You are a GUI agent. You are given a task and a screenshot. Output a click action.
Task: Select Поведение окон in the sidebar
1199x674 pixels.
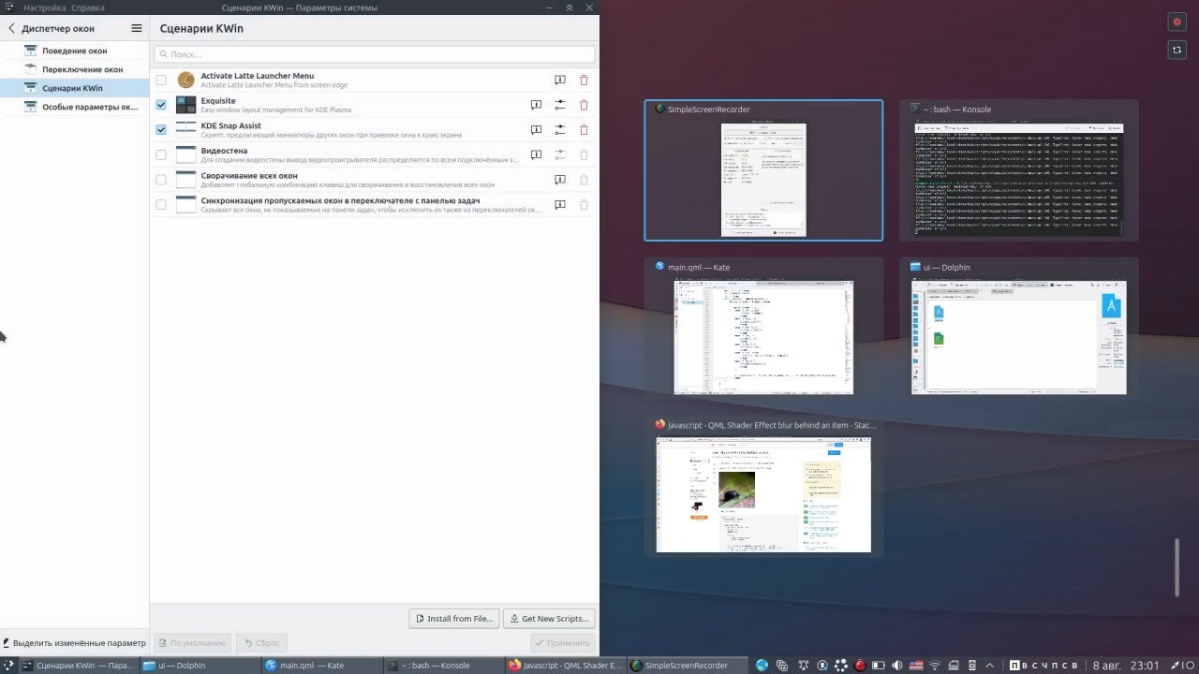pyautogui.click(x=75, y=51)
